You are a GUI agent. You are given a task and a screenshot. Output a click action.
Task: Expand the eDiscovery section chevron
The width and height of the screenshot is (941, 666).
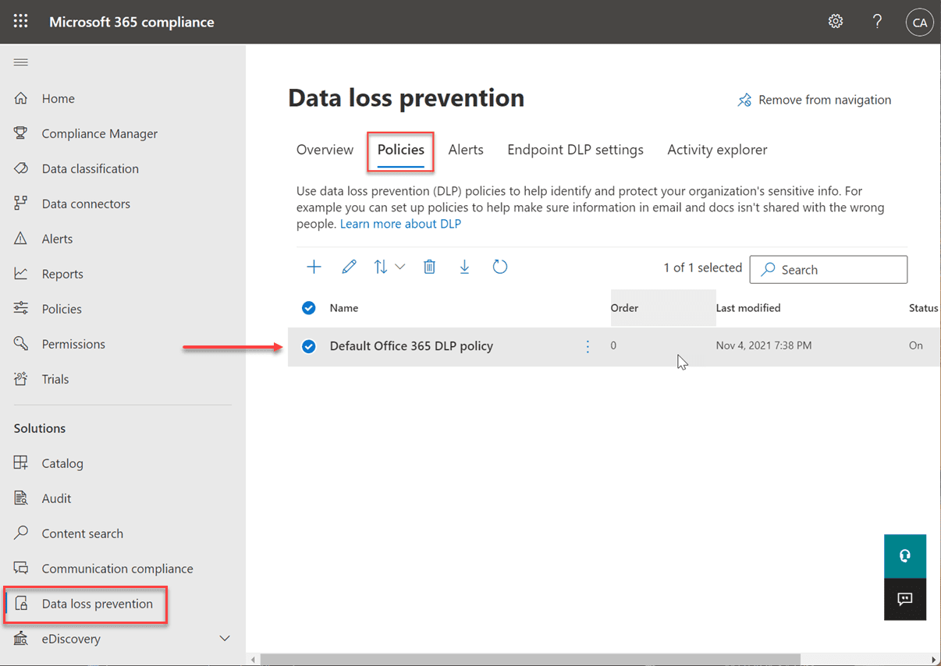(x=225, y=639)
